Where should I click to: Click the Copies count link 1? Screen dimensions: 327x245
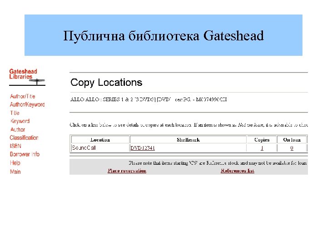click(x=262, y=148)
